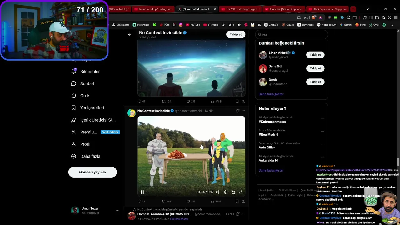Viewport: 400px width, 225px height.
Task: Open more options on the 14 Nis post
Action: (243, 111)
